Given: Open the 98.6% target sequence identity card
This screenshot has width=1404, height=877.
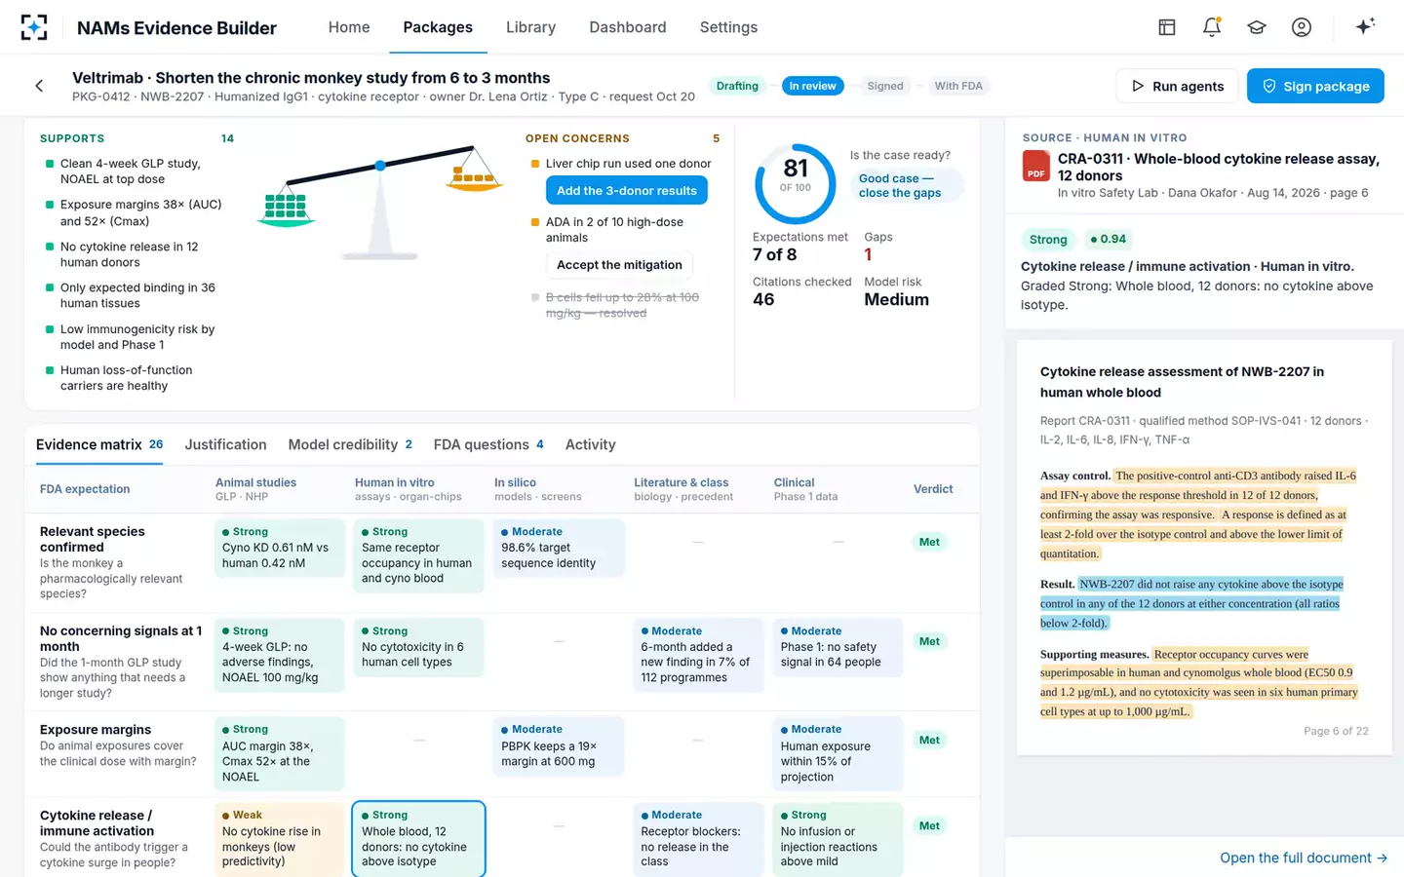Looking at the screenshot, I should pos(559,548).
